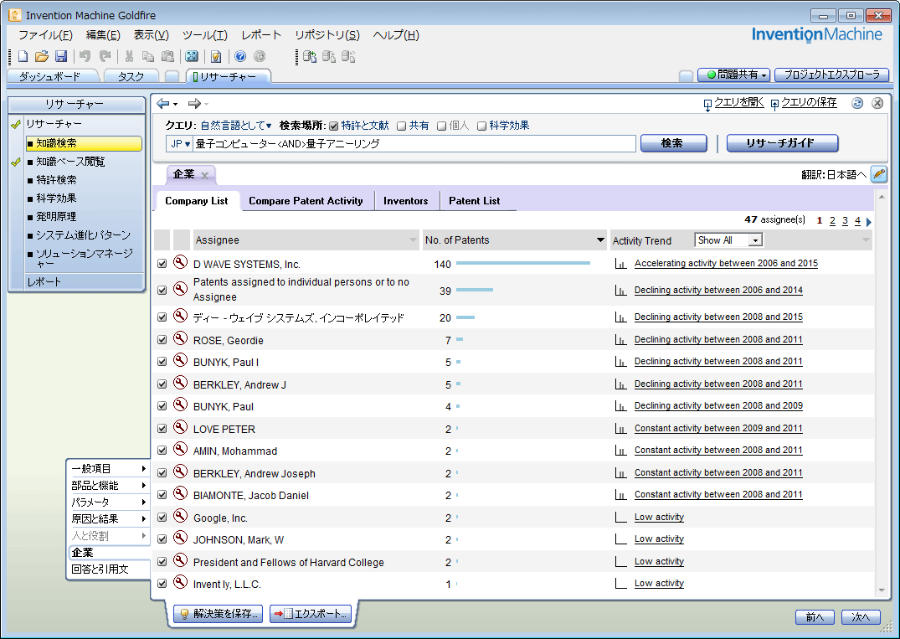Click the translation pencil icon beside 翻訳:日本語へ
The width and height of the screenshot is (900, 639).
(879, 174)
